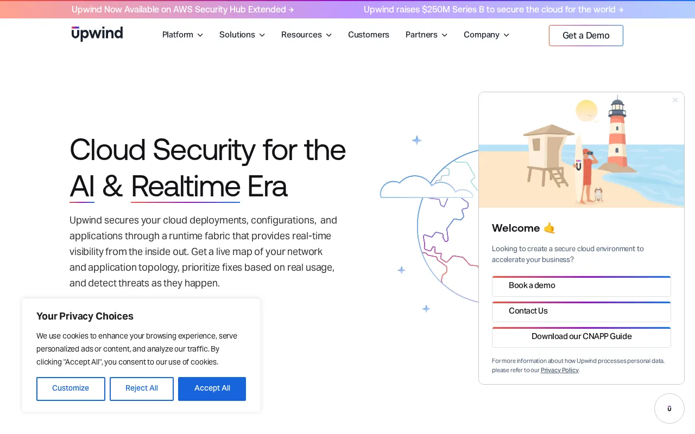Expand the Platform dropdown chevron

(x=200, y=35)
